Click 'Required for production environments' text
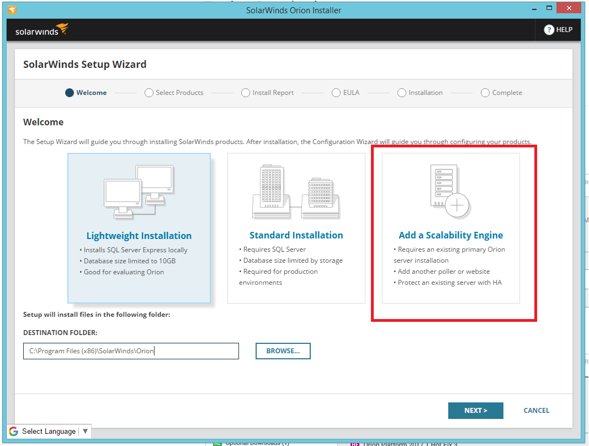 pos(278,277)
